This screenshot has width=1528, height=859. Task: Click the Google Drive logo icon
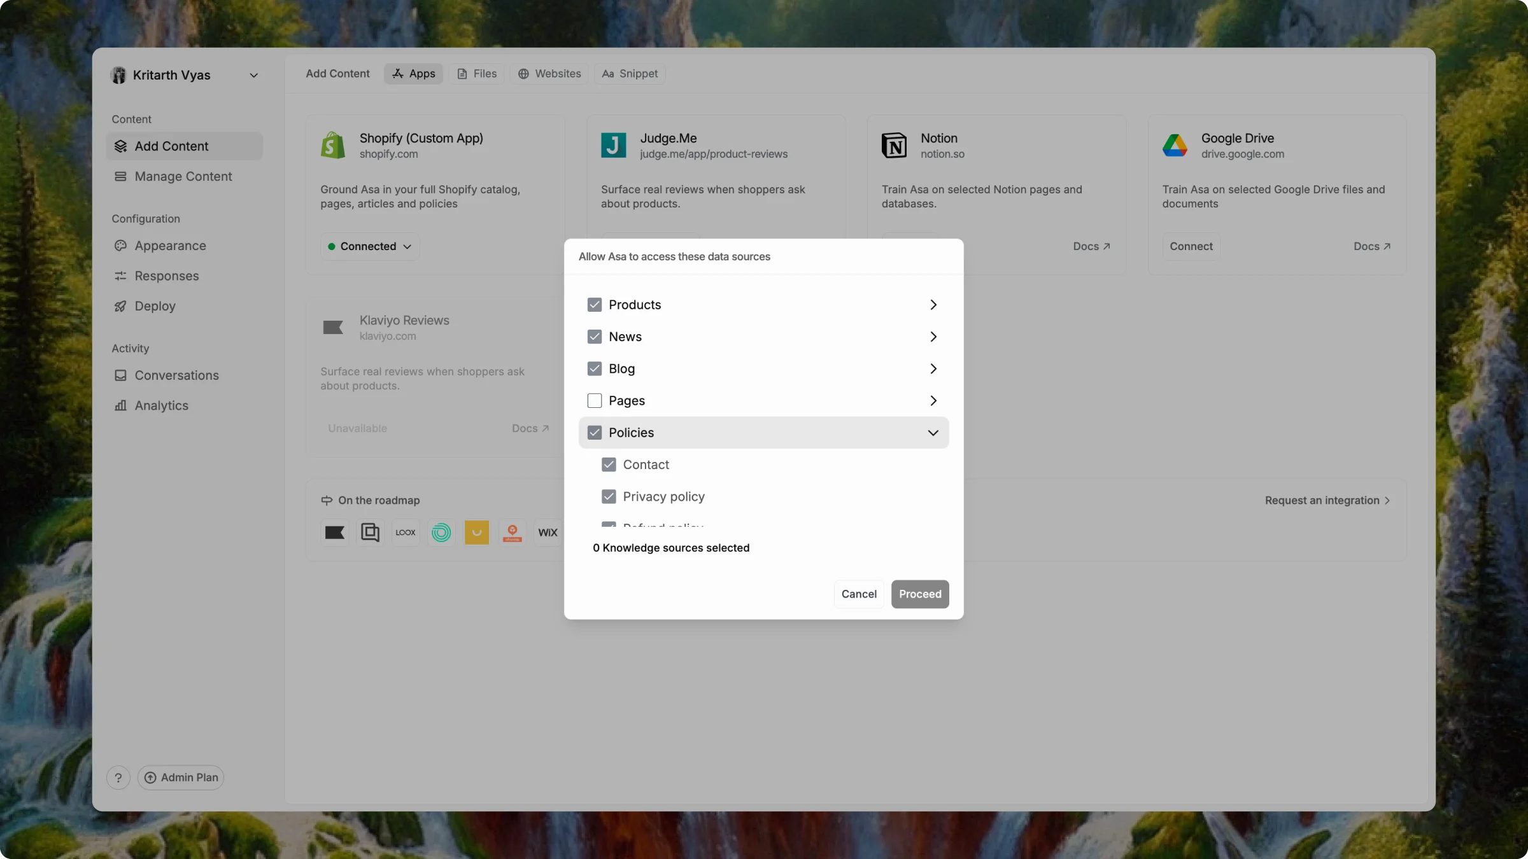tap(1175, 146)
